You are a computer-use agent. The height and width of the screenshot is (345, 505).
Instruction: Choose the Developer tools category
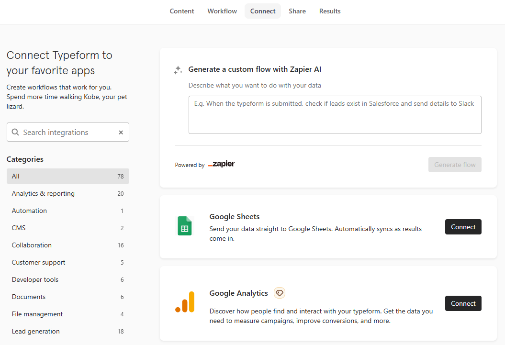(68, 279)
